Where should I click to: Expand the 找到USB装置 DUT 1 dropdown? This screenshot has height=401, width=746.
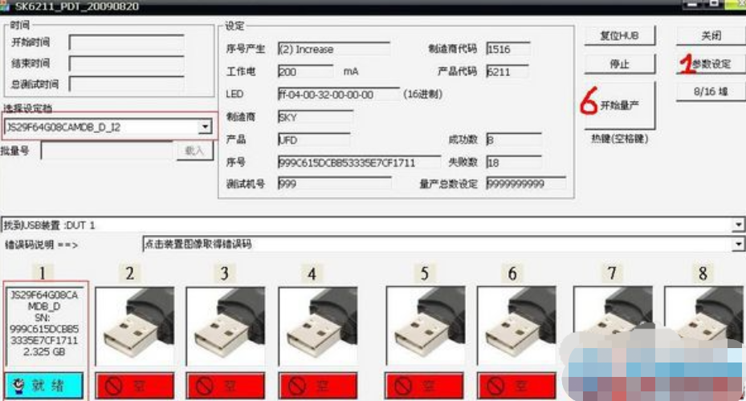tap(738, 225)
